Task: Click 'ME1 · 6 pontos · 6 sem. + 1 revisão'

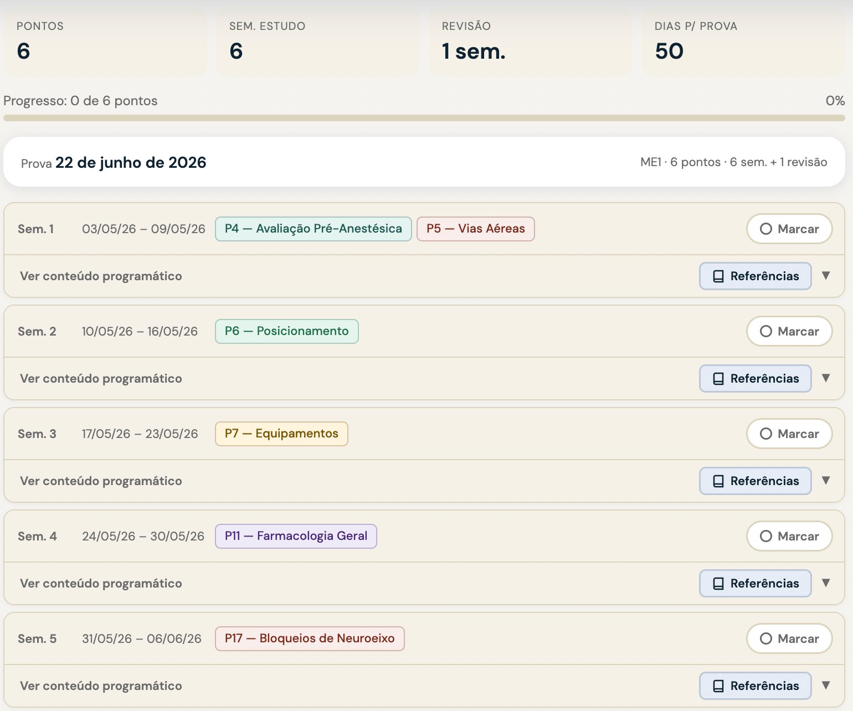Action: coord(734,162)
